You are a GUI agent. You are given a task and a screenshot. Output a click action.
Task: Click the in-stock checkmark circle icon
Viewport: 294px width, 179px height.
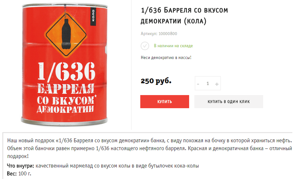(x=145, y=46)
